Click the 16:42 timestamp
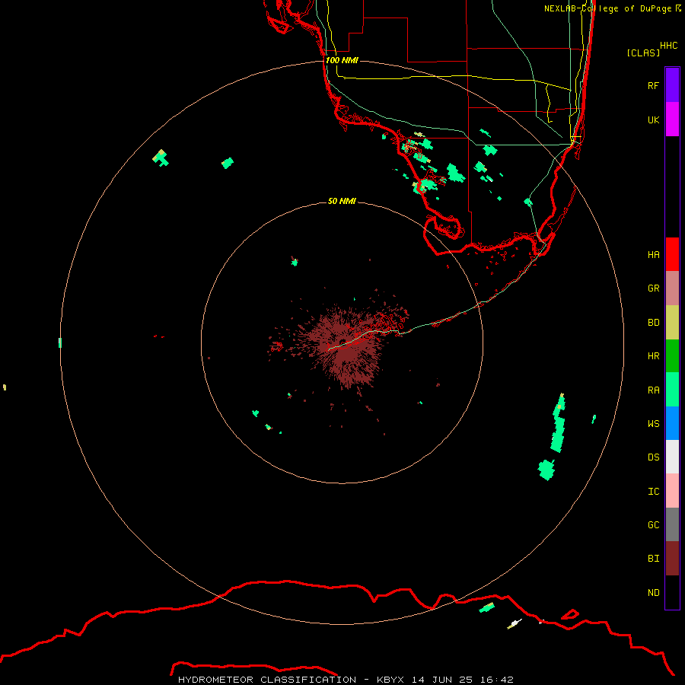685x685 pixels. point(496,680)
